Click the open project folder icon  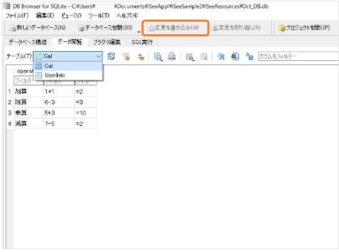tap(282, 28)
